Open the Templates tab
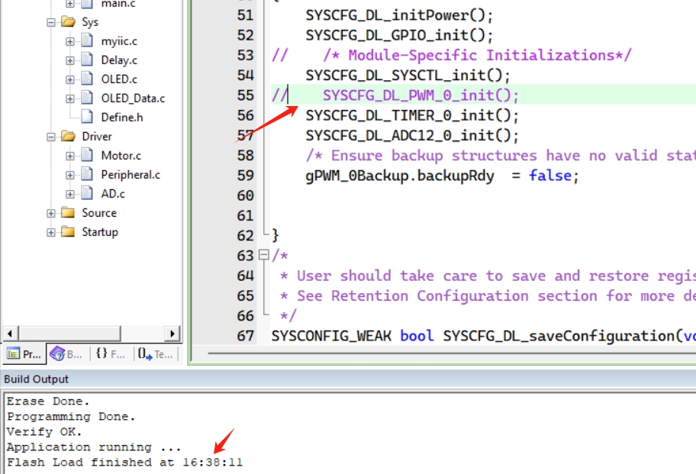 pos(156,354)
